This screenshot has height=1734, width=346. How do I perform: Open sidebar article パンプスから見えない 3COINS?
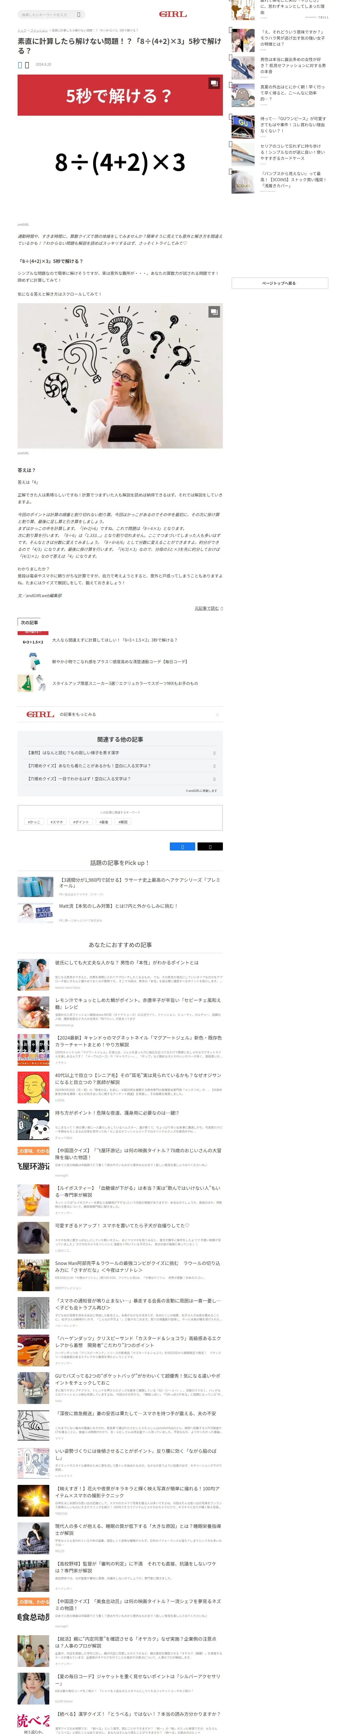click(x=292, y=180)
